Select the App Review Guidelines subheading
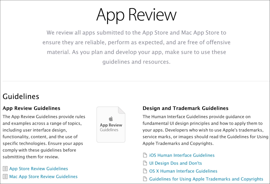Image resolution: width=270 pixels, height=184 pixels. [x=32, y=108]
